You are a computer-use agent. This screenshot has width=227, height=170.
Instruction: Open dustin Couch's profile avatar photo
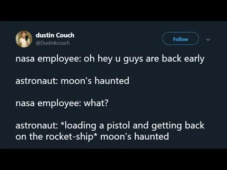(x=24, y=39)
